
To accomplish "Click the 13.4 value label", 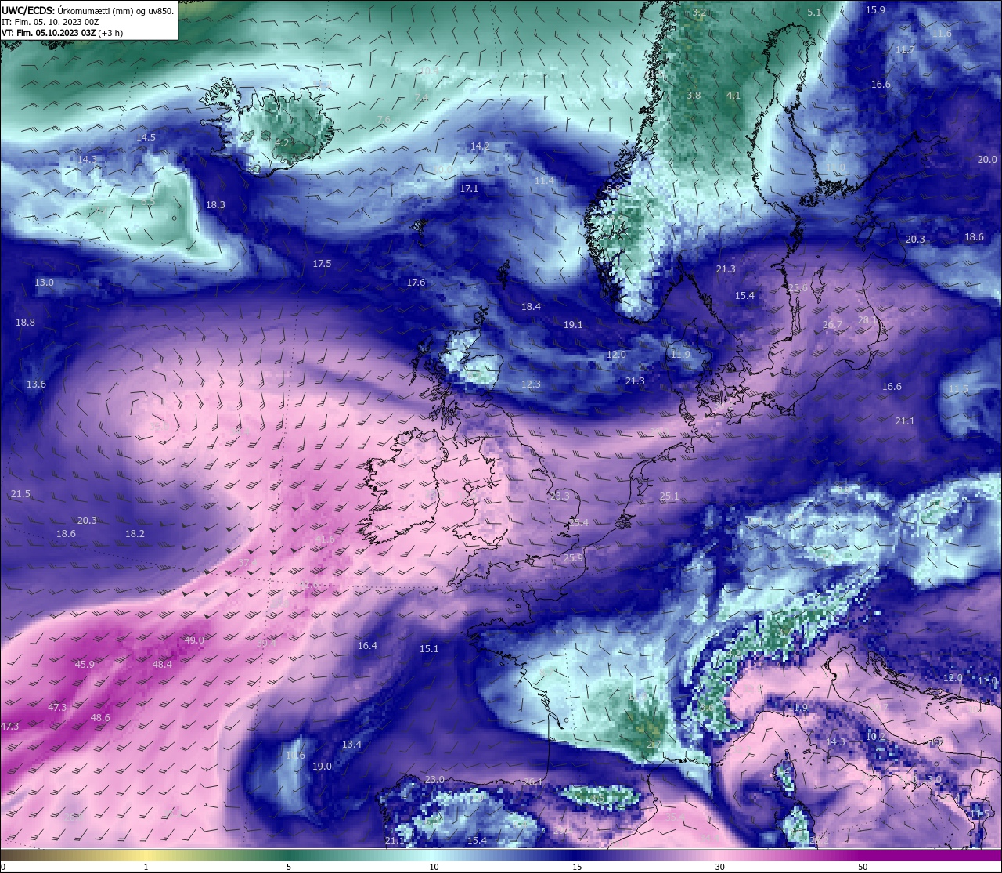I will coord(351,745).
